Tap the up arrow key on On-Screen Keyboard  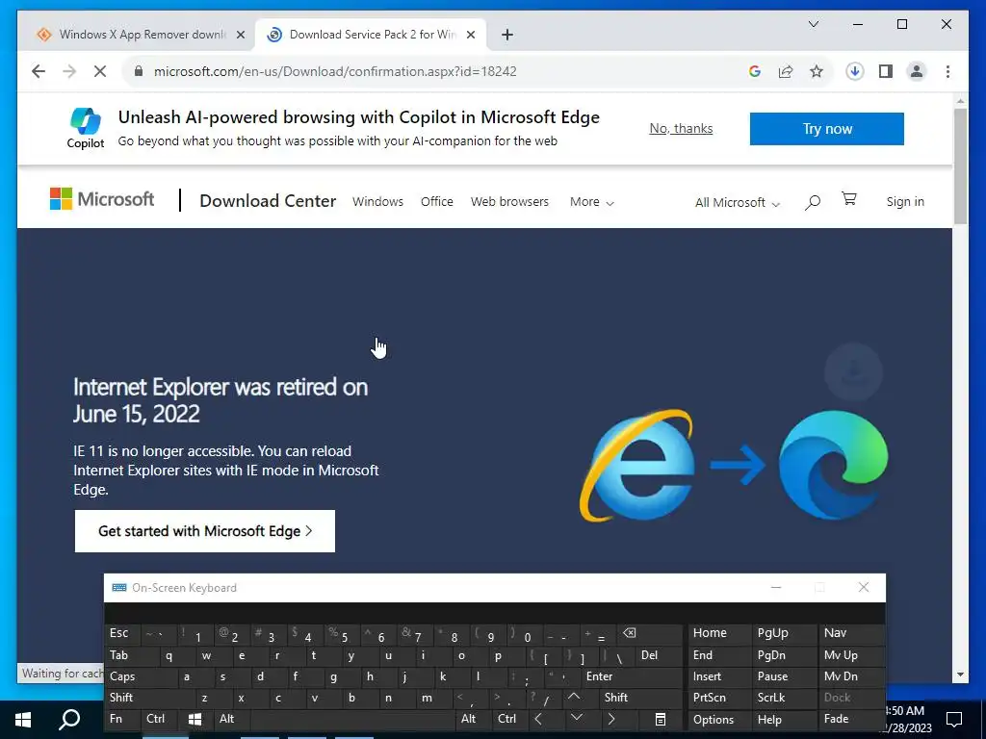tap(574, 697)
